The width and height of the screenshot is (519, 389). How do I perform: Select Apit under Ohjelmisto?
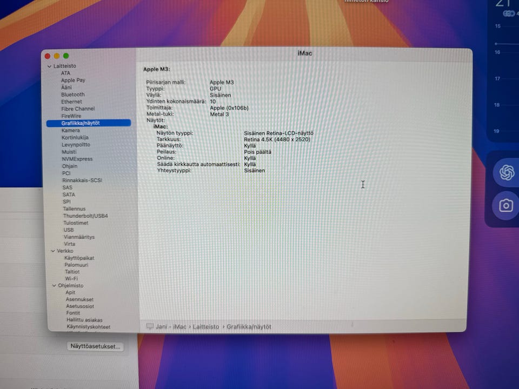(70, 292)
